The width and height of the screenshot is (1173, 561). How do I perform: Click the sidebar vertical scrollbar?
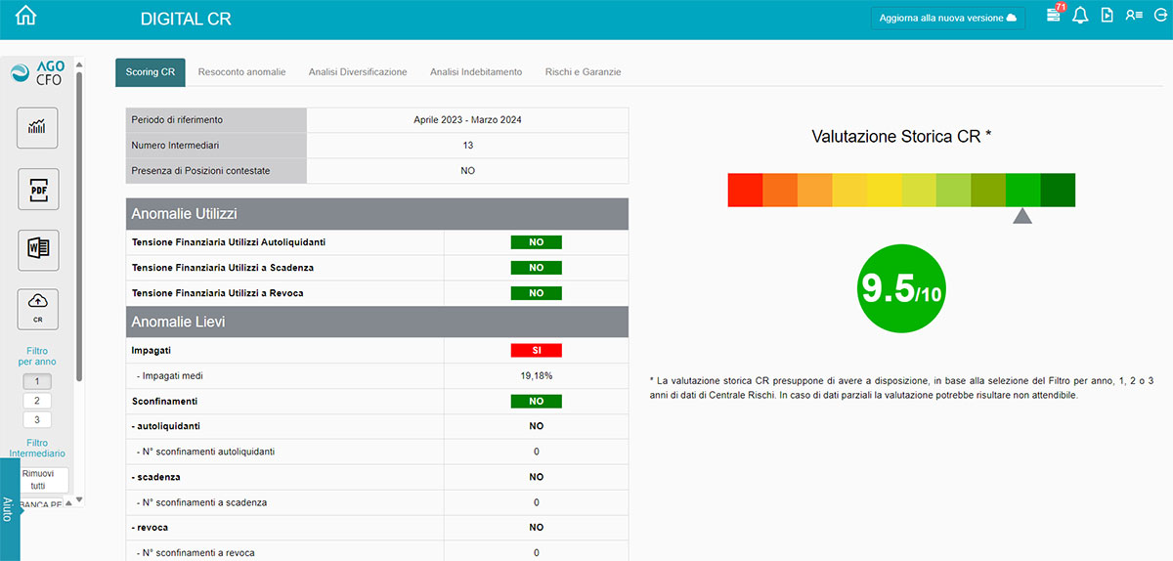79,225
